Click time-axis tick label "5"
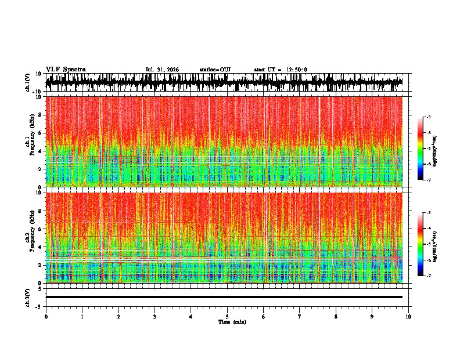The height and width of the screenshot is (355, 460). [x=227, y=317]
